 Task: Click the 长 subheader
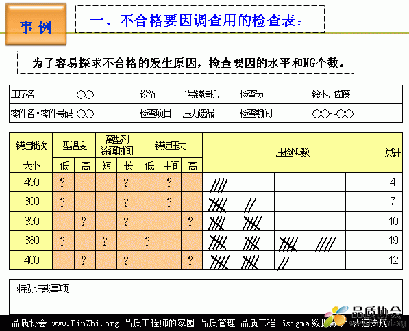127,165
